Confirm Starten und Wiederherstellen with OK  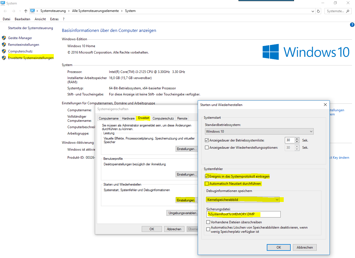[279, 247]
